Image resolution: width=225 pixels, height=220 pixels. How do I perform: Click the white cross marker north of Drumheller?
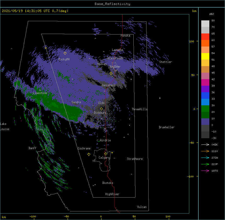(160, 98)
